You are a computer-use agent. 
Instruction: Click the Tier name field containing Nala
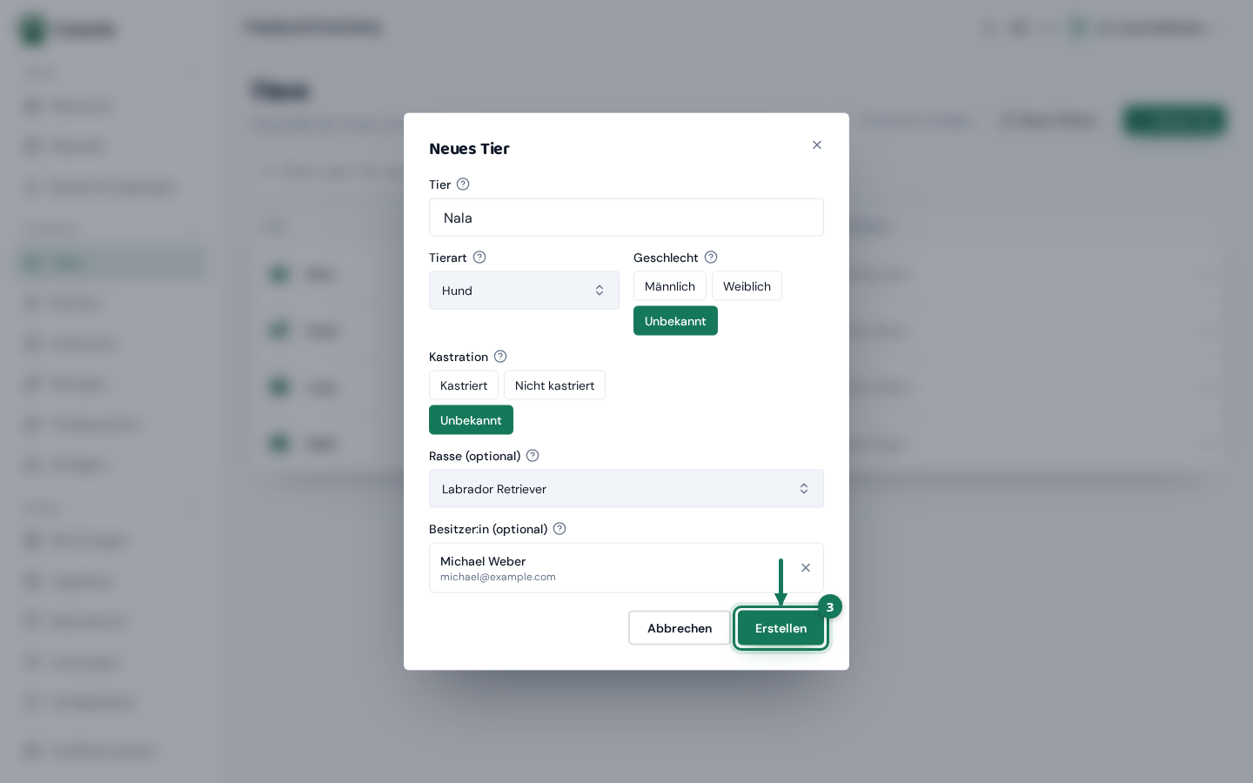point(626,217)
